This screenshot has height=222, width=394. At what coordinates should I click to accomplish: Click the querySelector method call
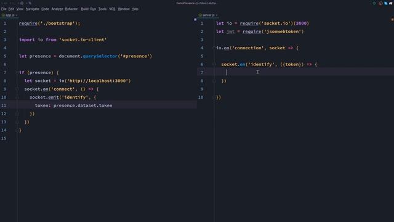(100, 56)
